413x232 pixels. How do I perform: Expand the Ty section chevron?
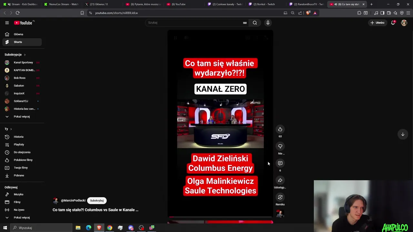(x=11, y=129)
